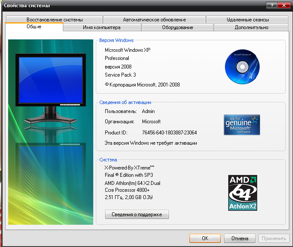293x247 pixels.
Task: Click the X-Powered-By XTreme text
Action: (129, 168)
